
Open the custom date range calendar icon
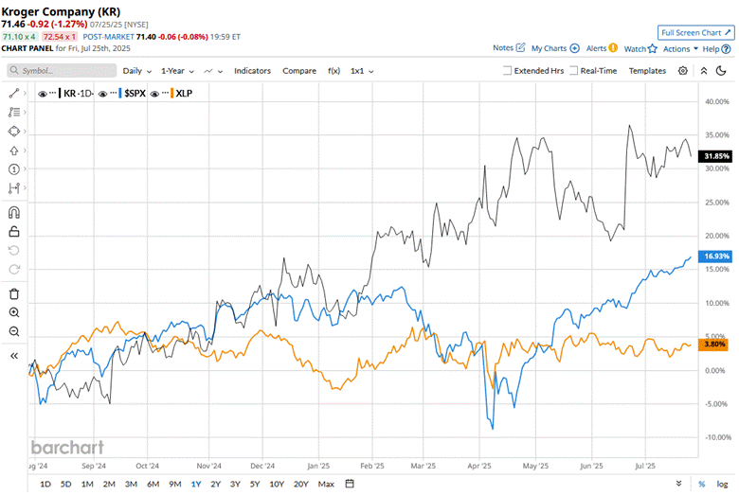(350, 484)
